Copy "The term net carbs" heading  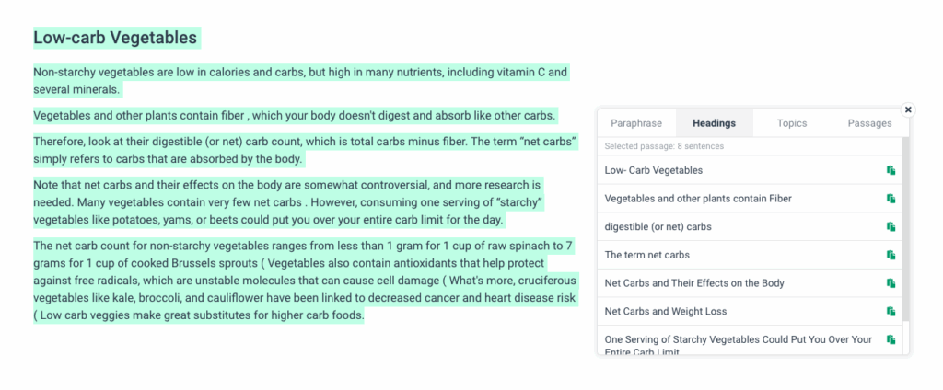(891, 256)
